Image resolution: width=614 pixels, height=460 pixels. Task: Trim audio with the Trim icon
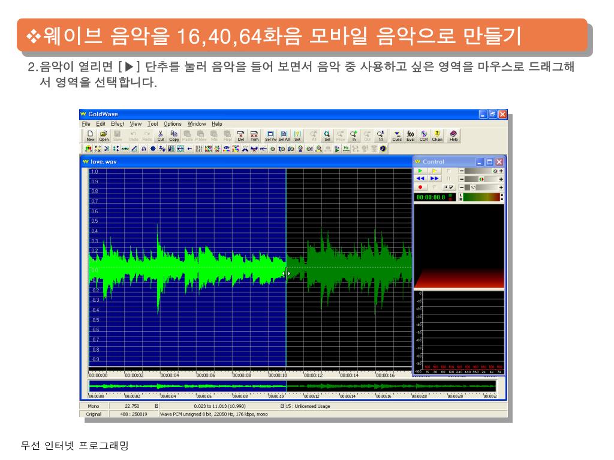pyautogui.click(x=254, y=136)
